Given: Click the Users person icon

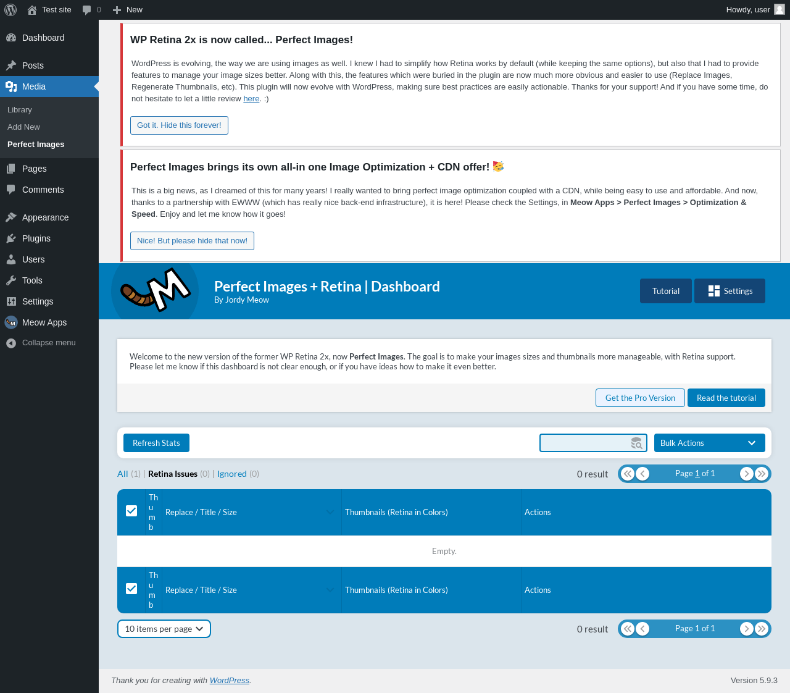Looking at the screenshot, I should tap(11, 259).
